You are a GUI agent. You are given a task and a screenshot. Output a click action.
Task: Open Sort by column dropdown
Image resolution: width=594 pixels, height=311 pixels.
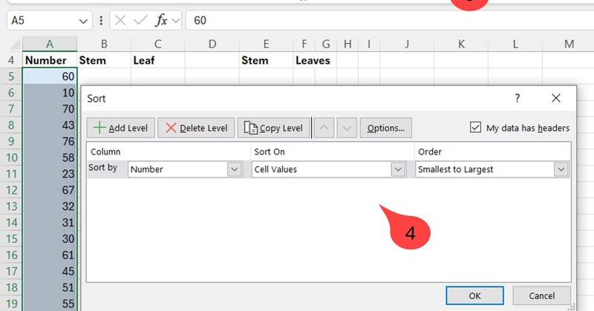tap(235, 169)
